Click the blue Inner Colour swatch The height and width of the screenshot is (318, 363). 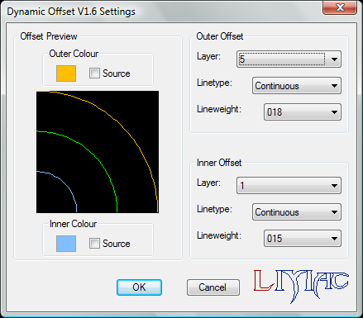(x=66, y=244)
